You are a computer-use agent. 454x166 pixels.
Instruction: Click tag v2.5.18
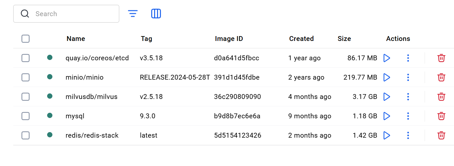pos(151,97)
